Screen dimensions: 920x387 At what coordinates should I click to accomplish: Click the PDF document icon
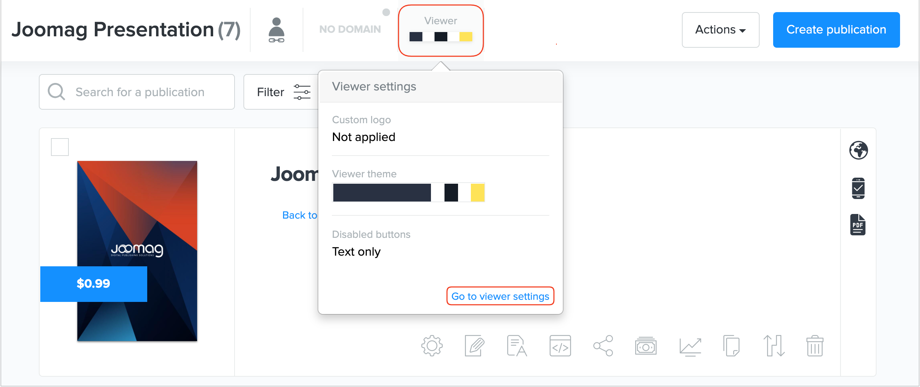(x=858, y=225)
